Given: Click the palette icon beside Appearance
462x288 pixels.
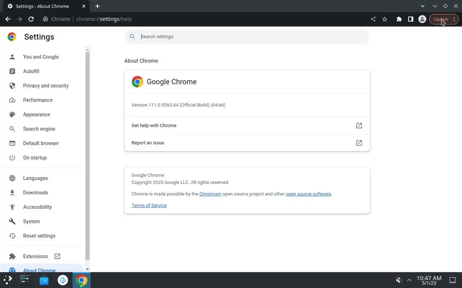Looking at the screenshot, I should coord(12,114).
